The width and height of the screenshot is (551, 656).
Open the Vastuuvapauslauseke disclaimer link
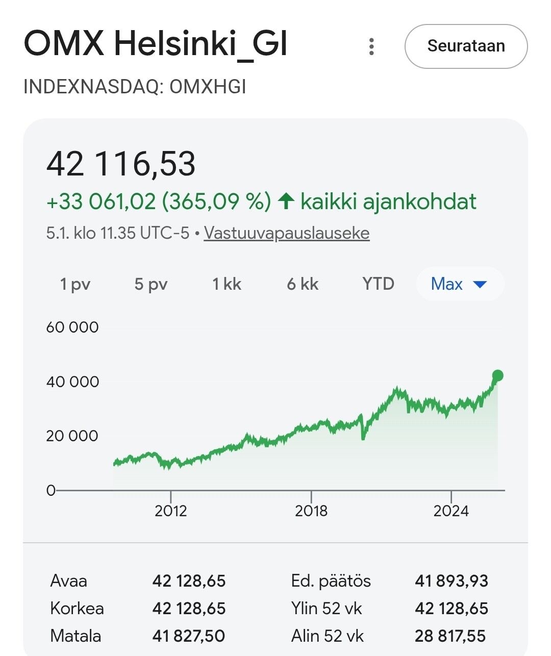coord(287,233)
